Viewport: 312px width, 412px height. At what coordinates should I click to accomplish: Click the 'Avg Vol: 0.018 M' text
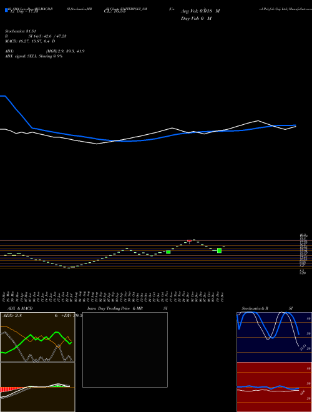coord(200,11)
